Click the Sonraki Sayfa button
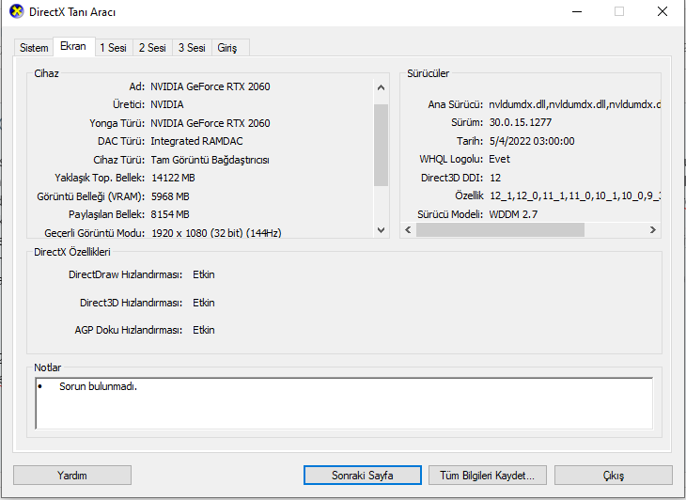686x500 pixels. [362, 475]
